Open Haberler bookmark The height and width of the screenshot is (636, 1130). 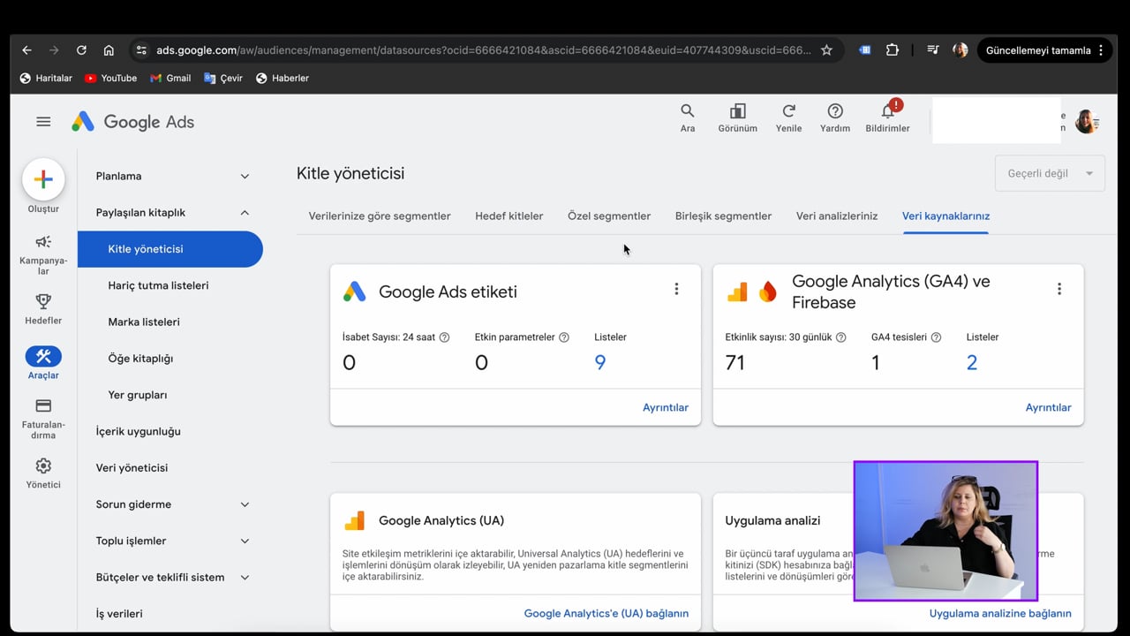[282, 78]
